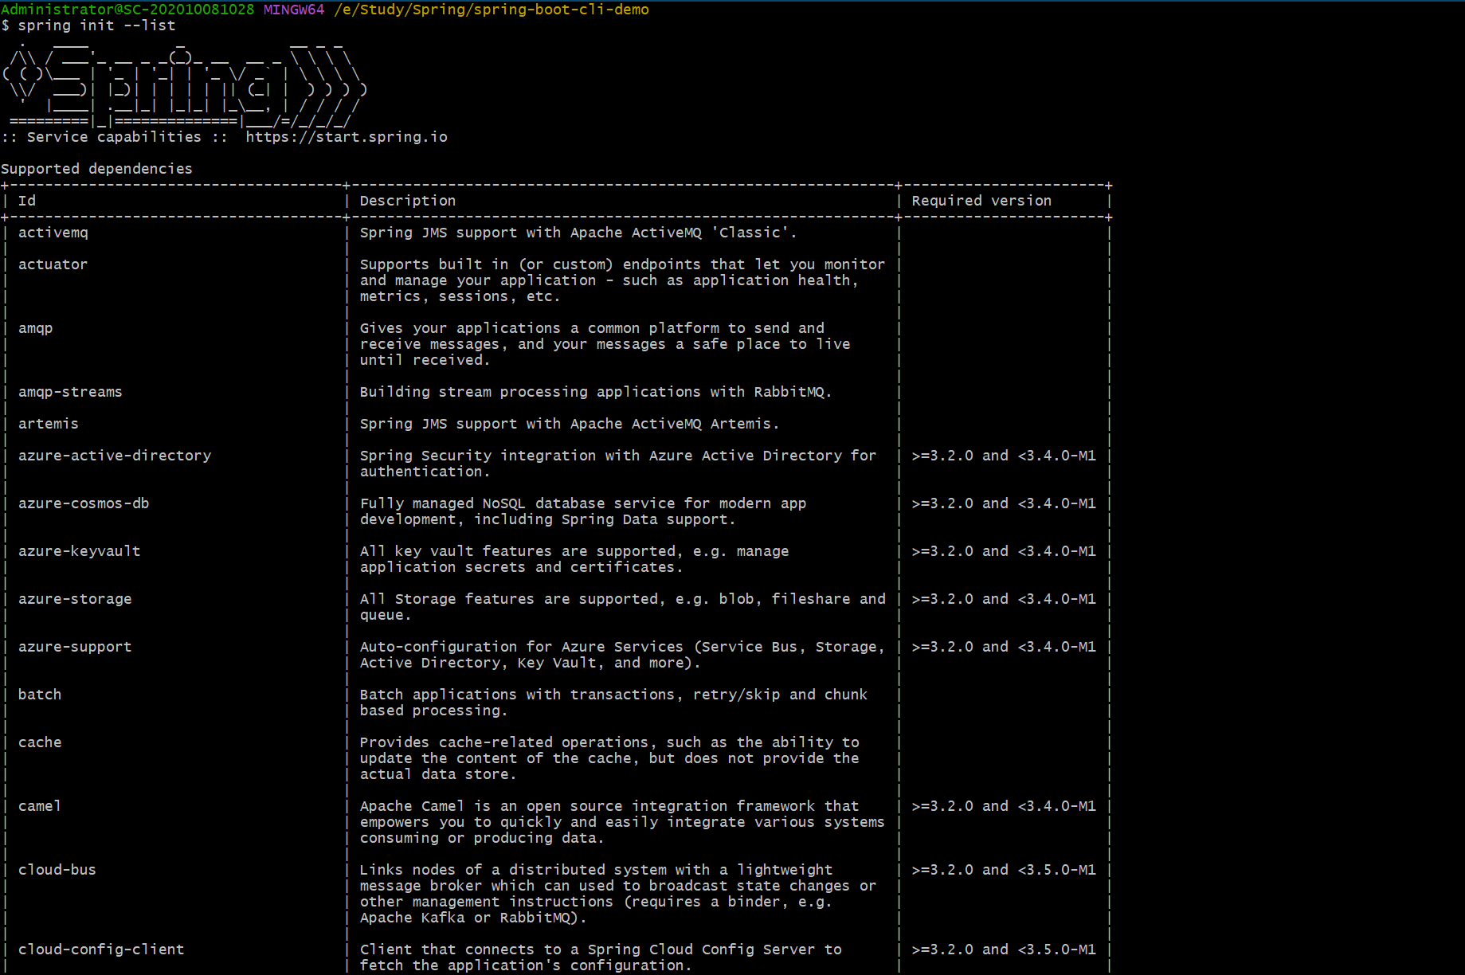Viewport: 1465px width, 975px height.
Task: Click the https://start.spring.io URL
Action: pos(347,137)
